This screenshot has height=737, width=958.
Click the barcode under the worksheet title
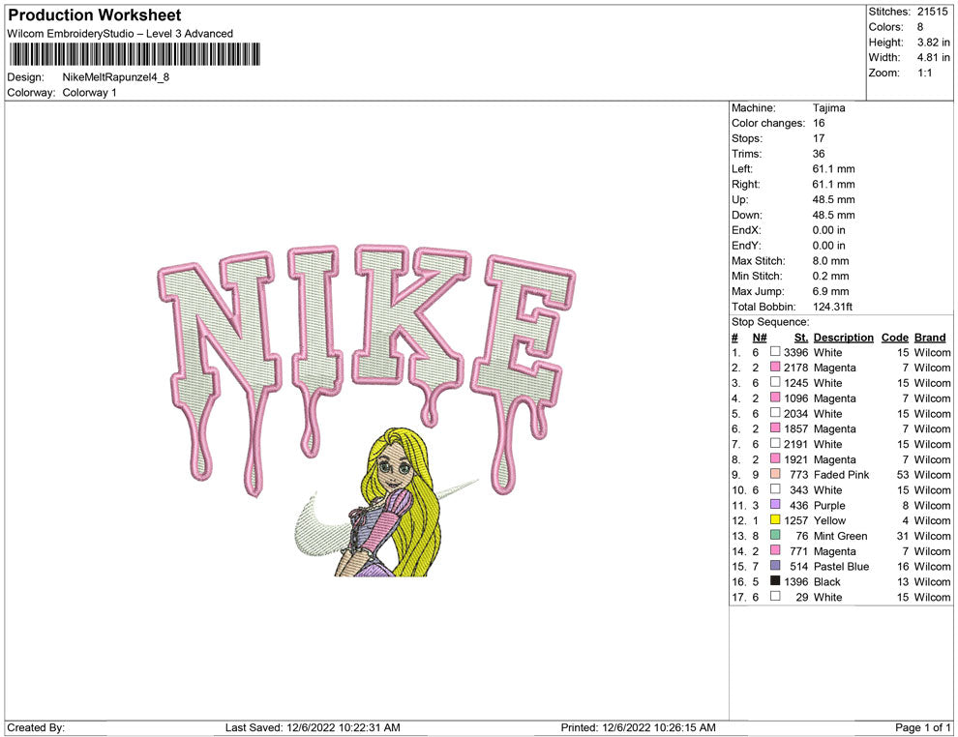(134, 54)
